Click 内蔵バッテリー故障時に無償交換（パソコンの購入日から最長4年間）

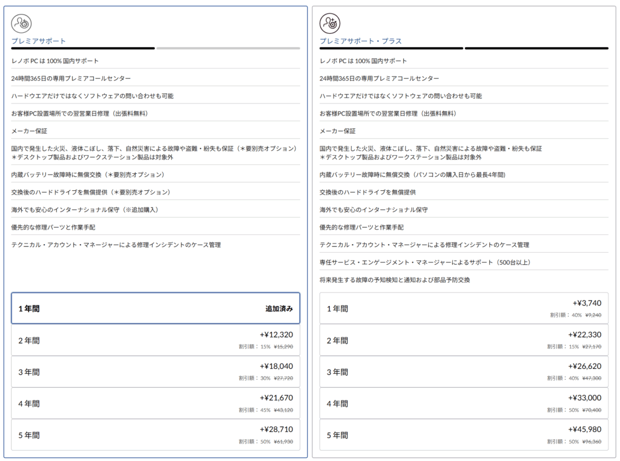[x=413, y=174]
